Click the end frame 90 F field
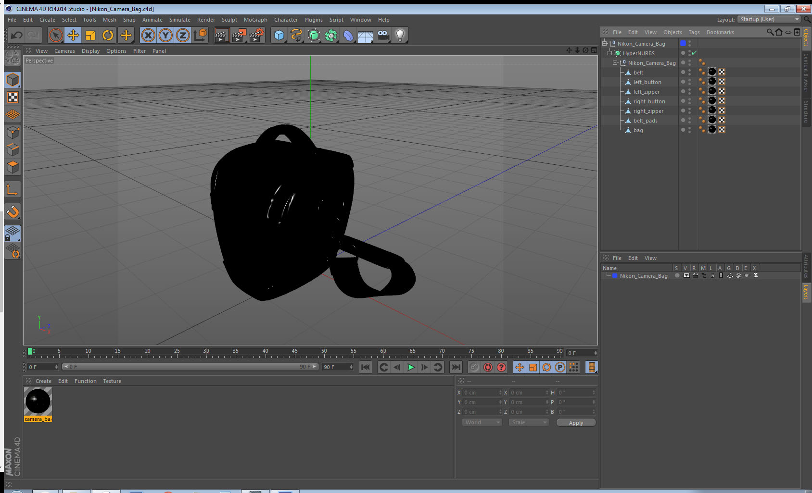 tap(338, 367)
